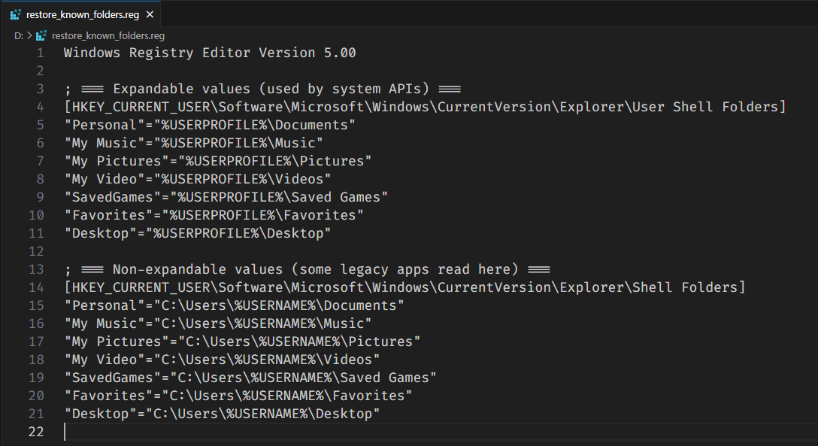Place cursor on empty line 22
The width and height of the screenshot is (818, 446).
pos(301,432)
